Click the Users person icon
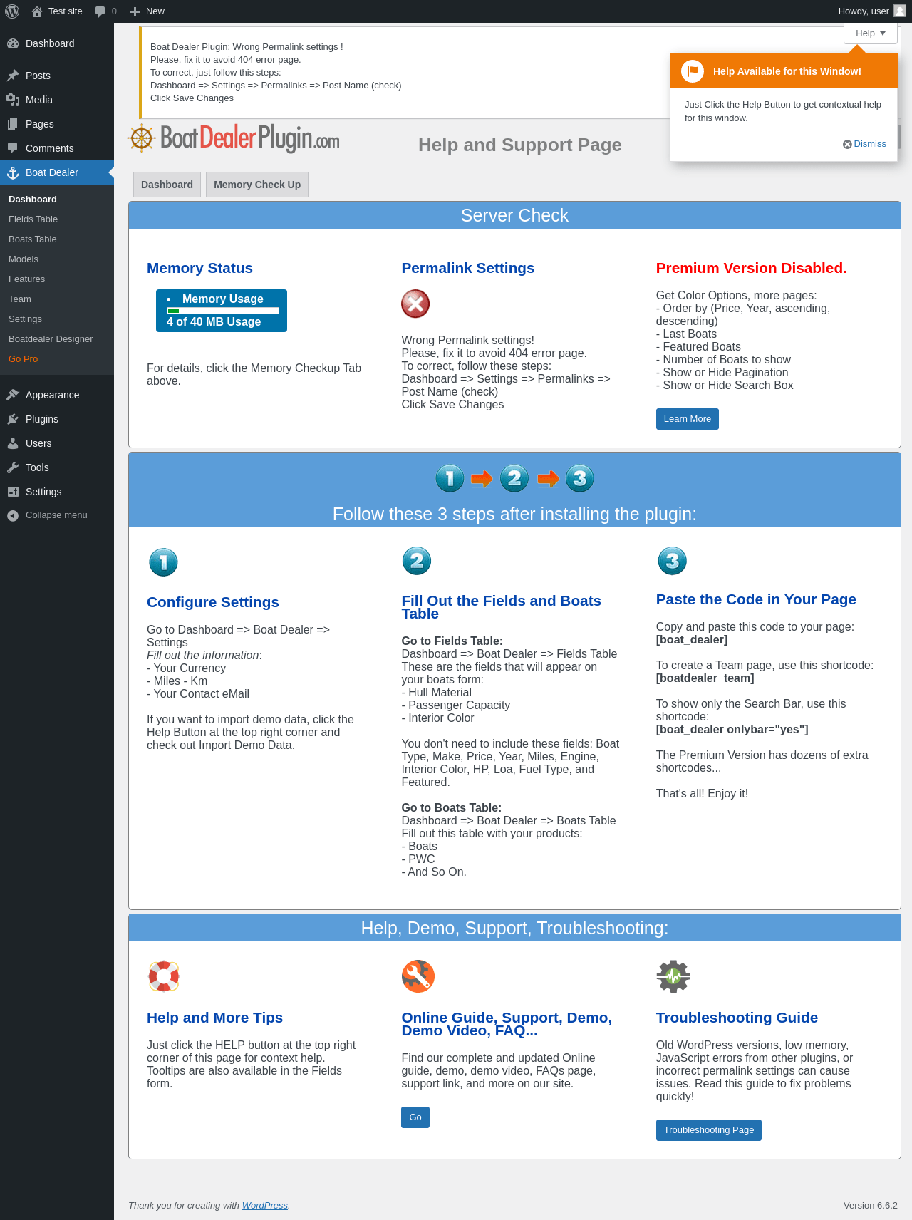Screen dimensions: 912x1220 click(x=13, y=443)
